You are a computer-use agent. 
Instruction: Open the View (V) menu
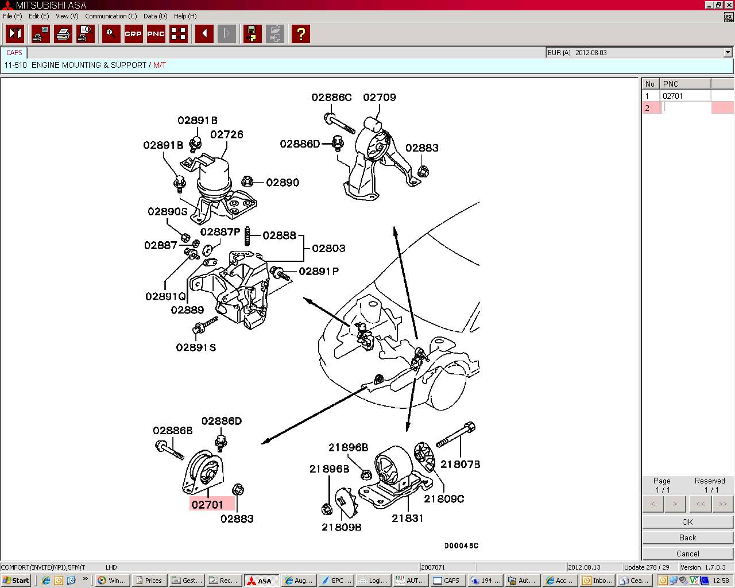click(67, 16)
